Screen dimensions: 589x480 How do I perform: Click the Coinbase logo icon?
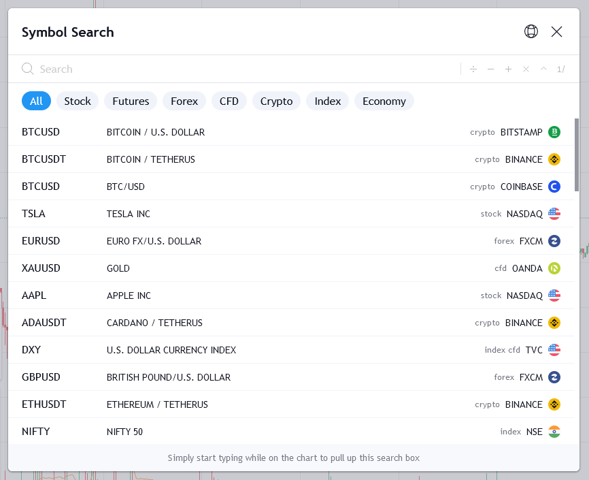(x=554, y=187)
